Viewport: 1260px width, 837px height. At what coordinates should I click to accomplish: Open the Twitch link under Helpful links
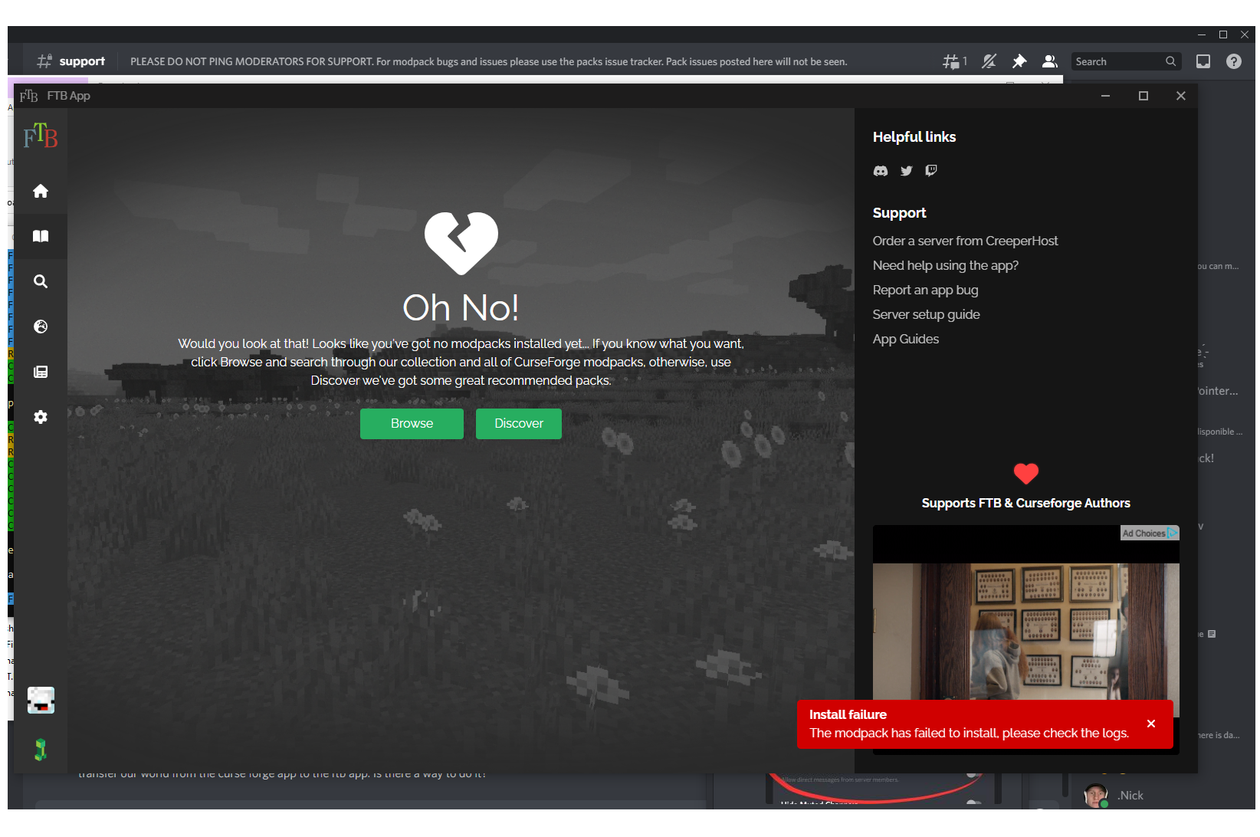[x=931, y=171]
